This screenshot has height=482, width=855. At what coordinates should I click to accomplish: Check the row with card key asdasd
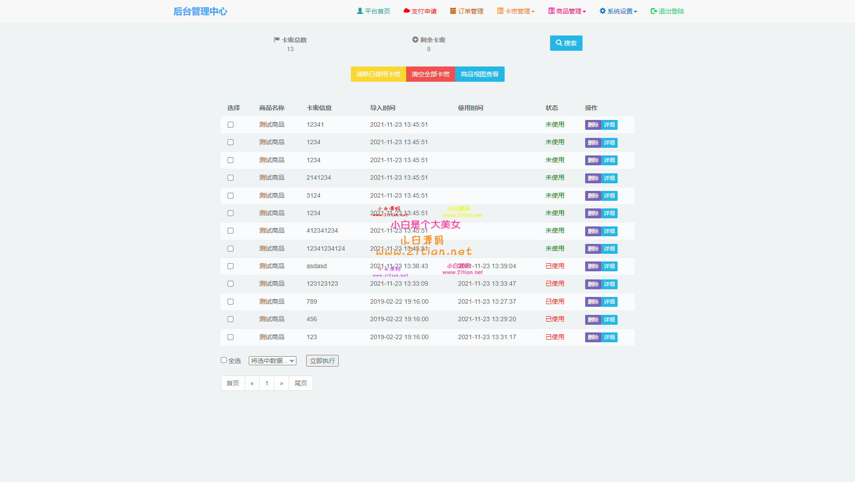[230, 266]
